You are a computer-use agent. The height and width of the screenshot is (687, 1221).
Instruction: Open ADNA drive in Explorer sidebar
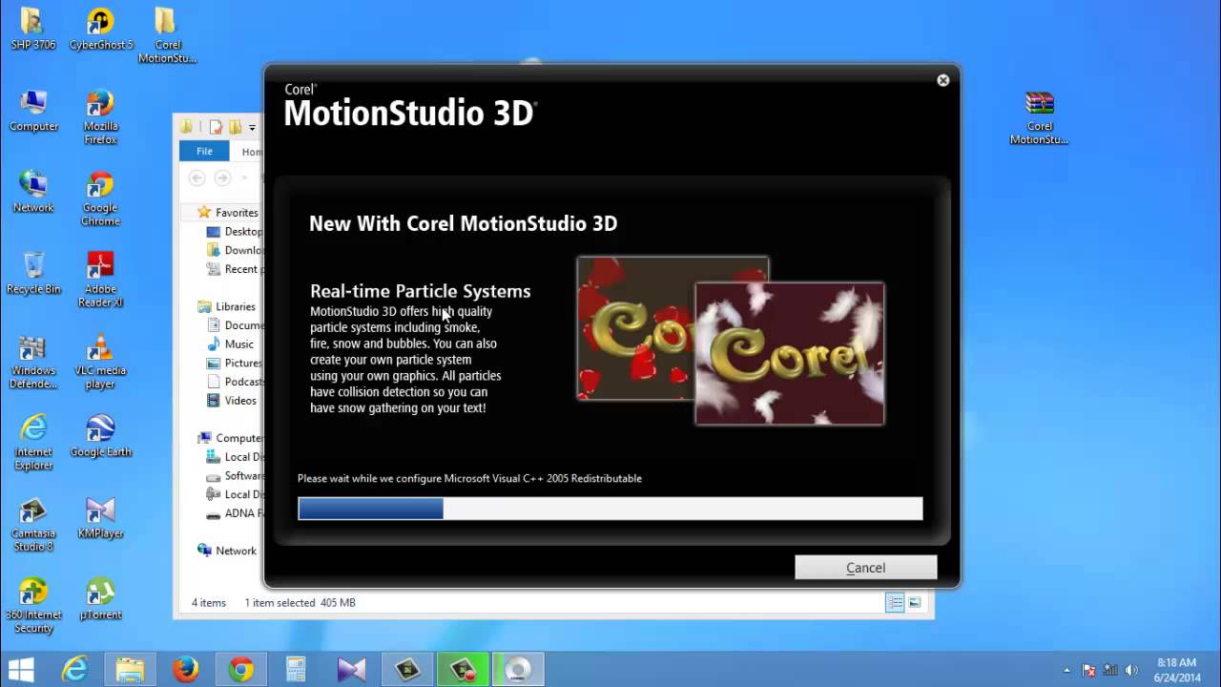[x=235, y=513]
